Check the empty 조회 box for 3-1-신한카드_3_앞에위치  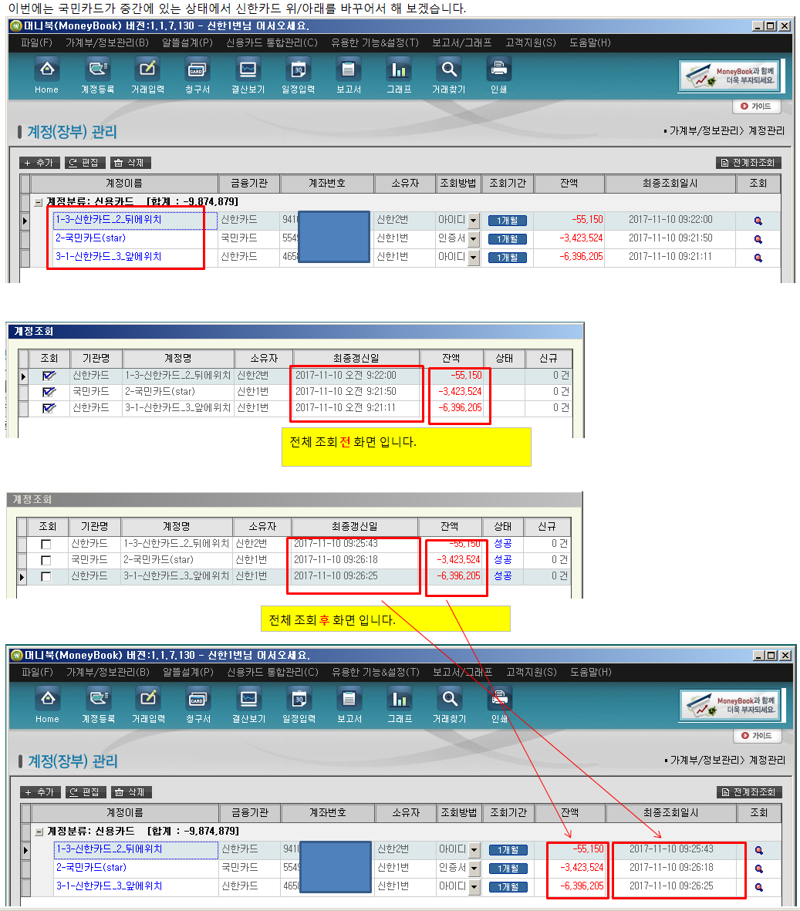click(46, 576)
